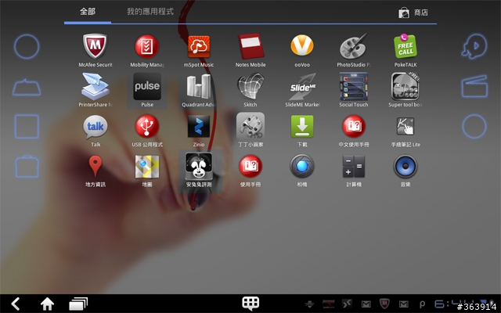
Task: Click the McAfee shield notification icon
Action: [384, 304]
